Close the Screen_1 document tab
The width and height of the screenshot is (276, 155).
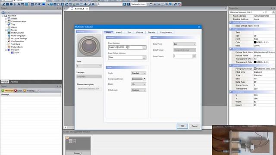point(87,9)
